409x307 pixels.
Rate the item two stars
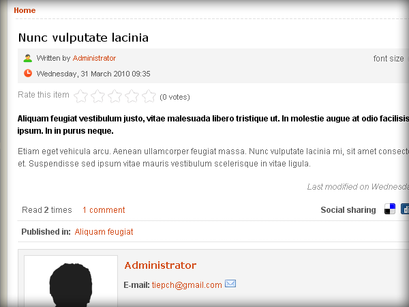98,96
